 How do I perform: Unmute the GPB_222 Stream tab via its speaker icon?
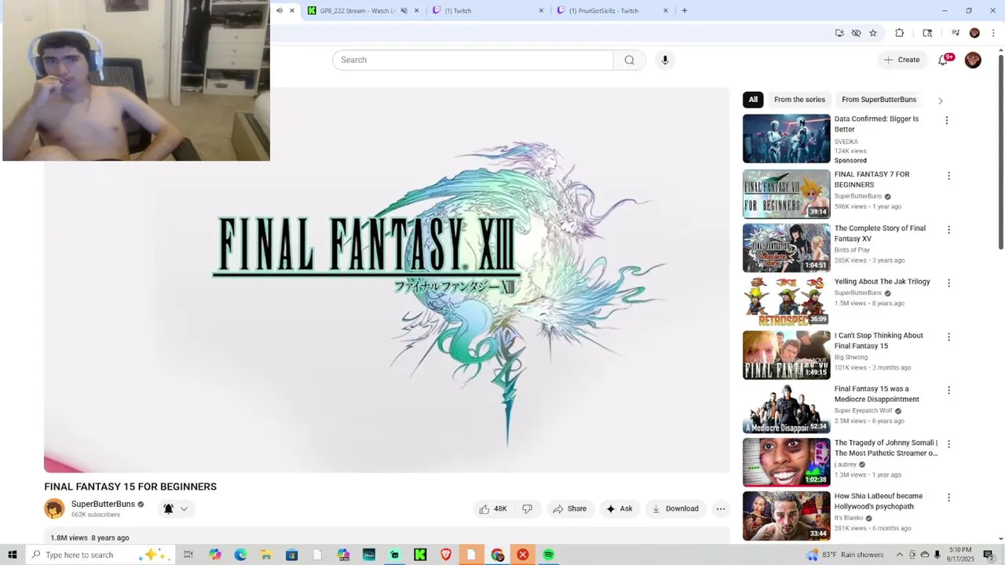pos(404,11)
